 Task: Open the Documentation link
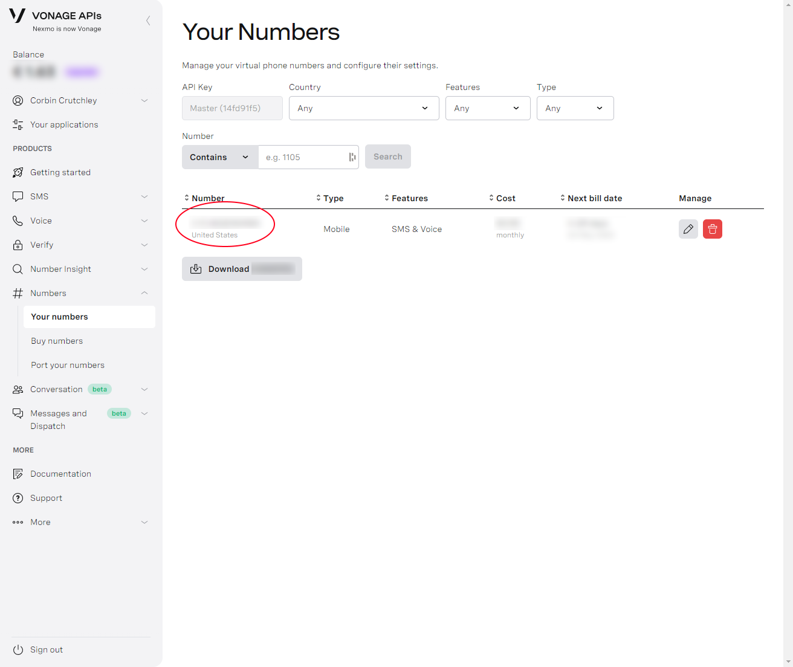(x=60, y=474)
